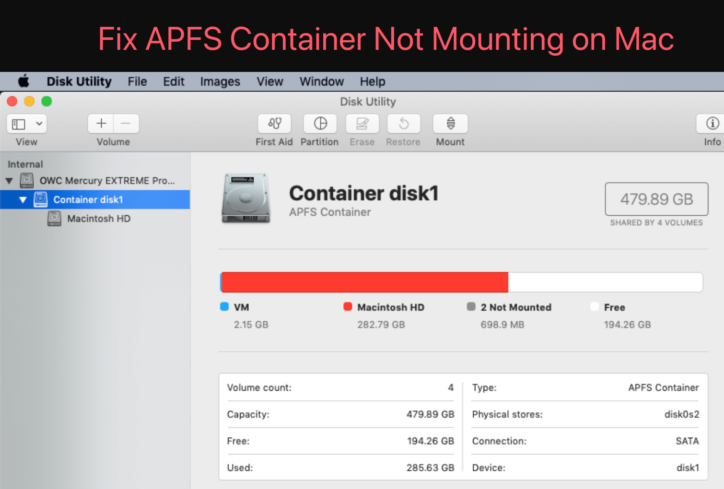Click the white Free legend swatch
Viewport: 724px width, 489px height.
tap(595, 307)
